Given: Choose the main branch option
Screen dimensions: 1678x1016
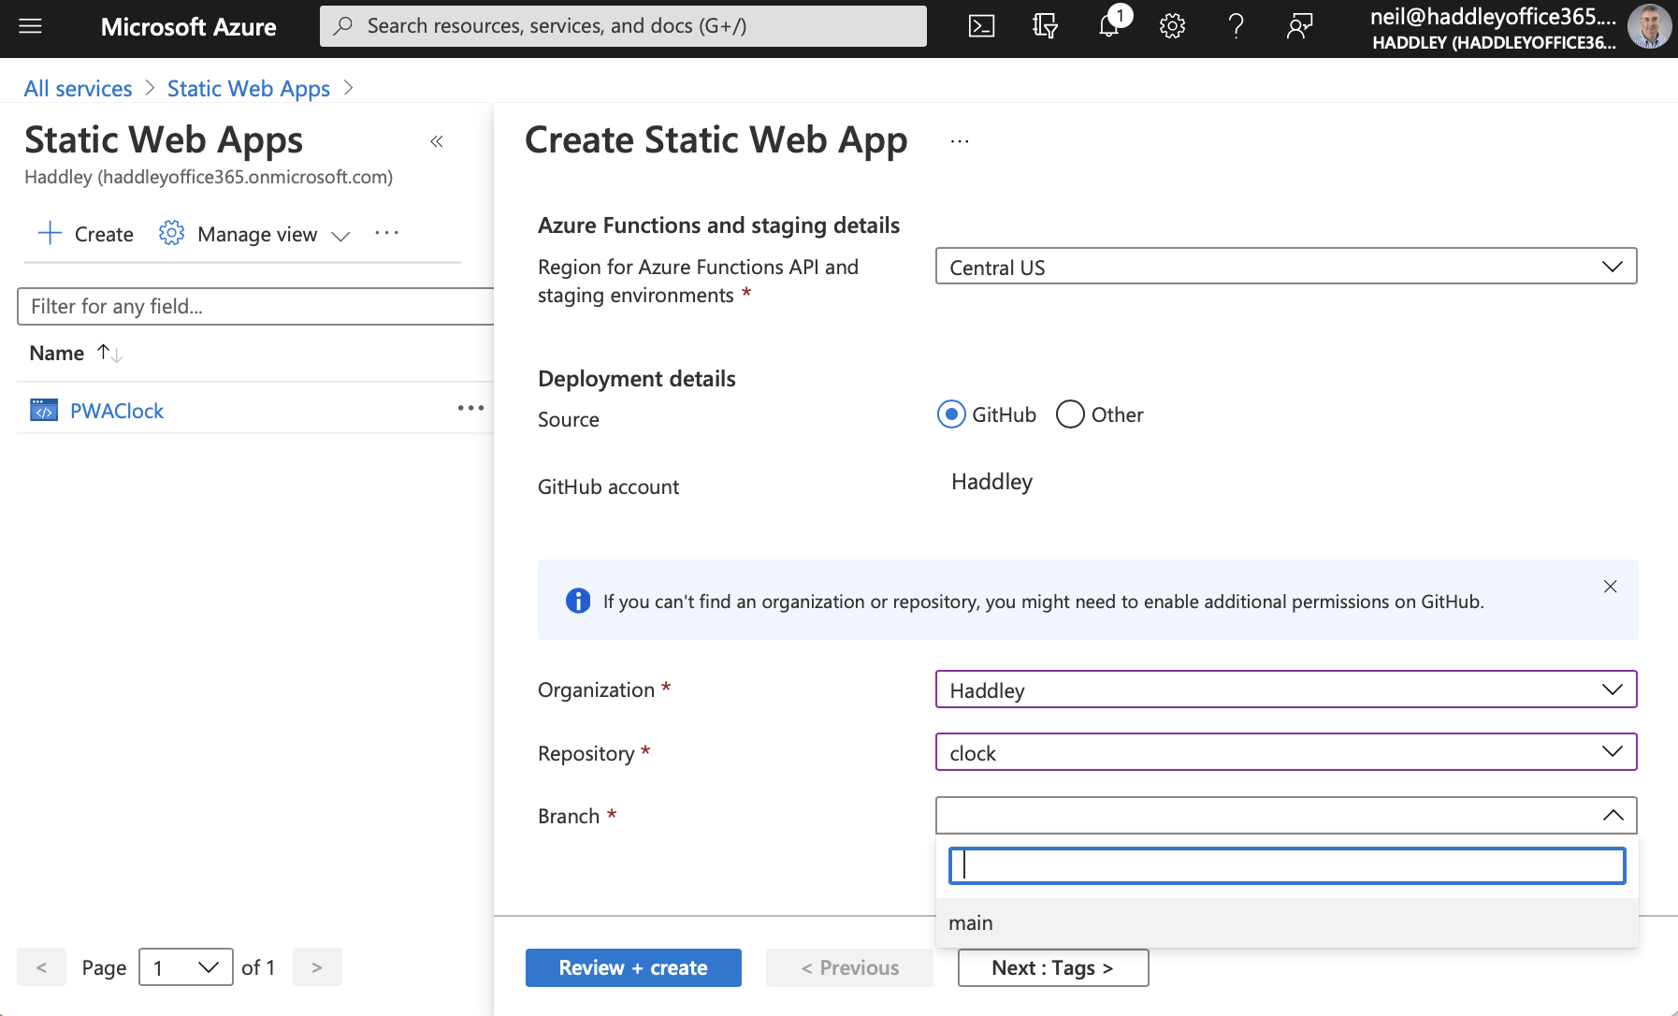Looking at the screenshot, I should tap(971, 922).
